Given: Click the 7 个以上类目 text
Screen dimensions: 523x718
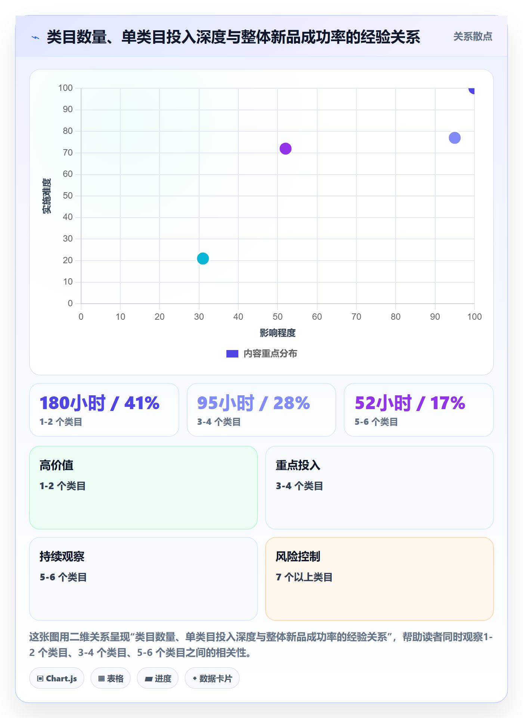Looking at the screenshot, I should click(304, 577).
